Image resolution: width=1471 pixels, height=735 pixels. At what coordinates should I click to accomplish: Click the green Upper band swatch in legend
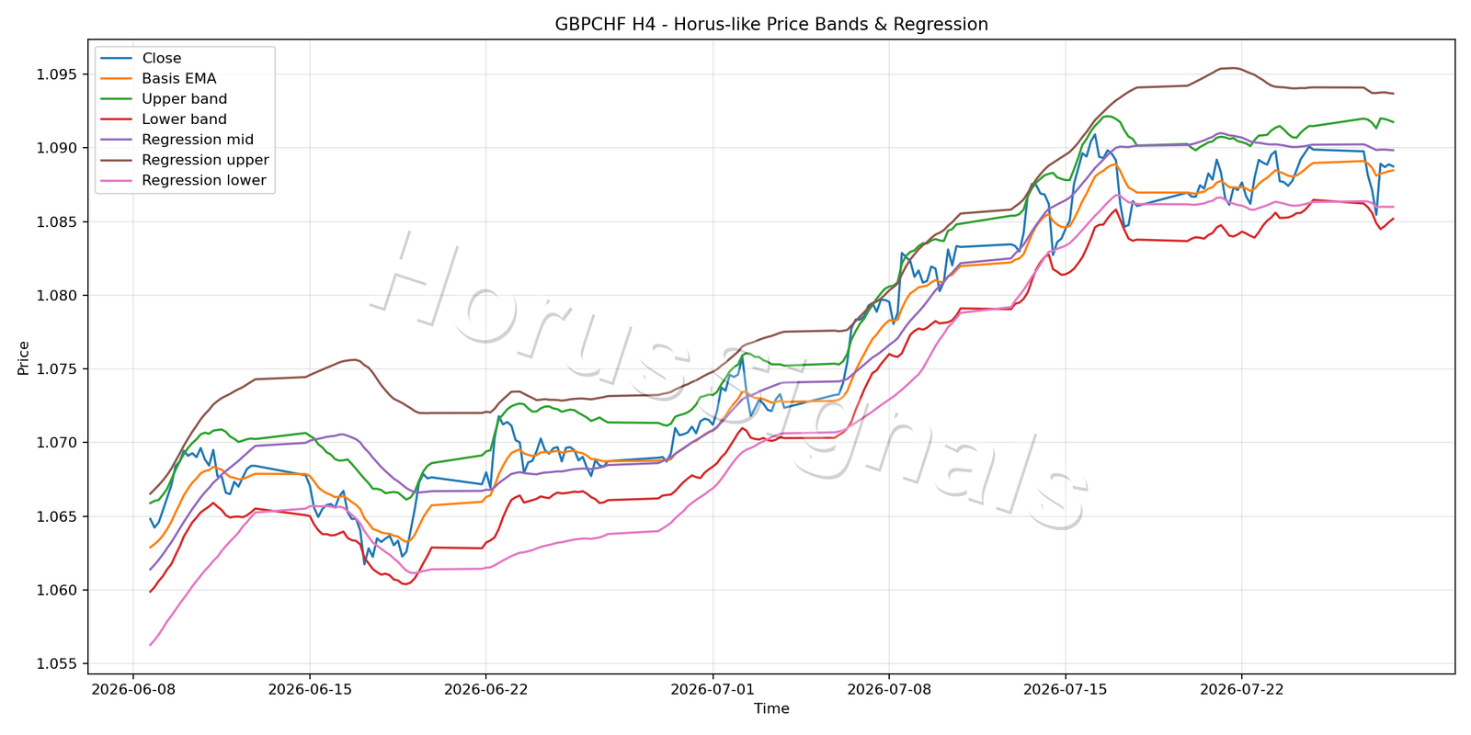pos(116,99)
